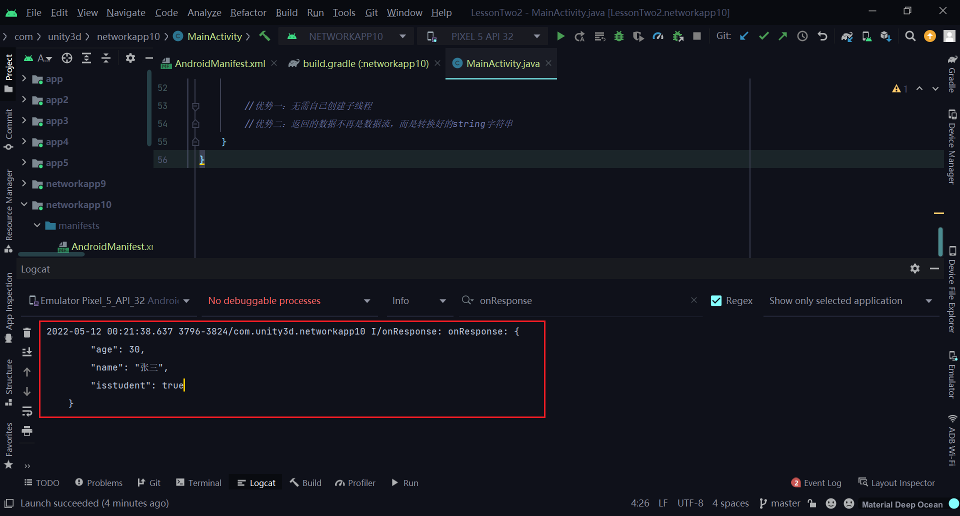Select opened file target icon in Project panel

pyautogui.click(x=67, y=58)
